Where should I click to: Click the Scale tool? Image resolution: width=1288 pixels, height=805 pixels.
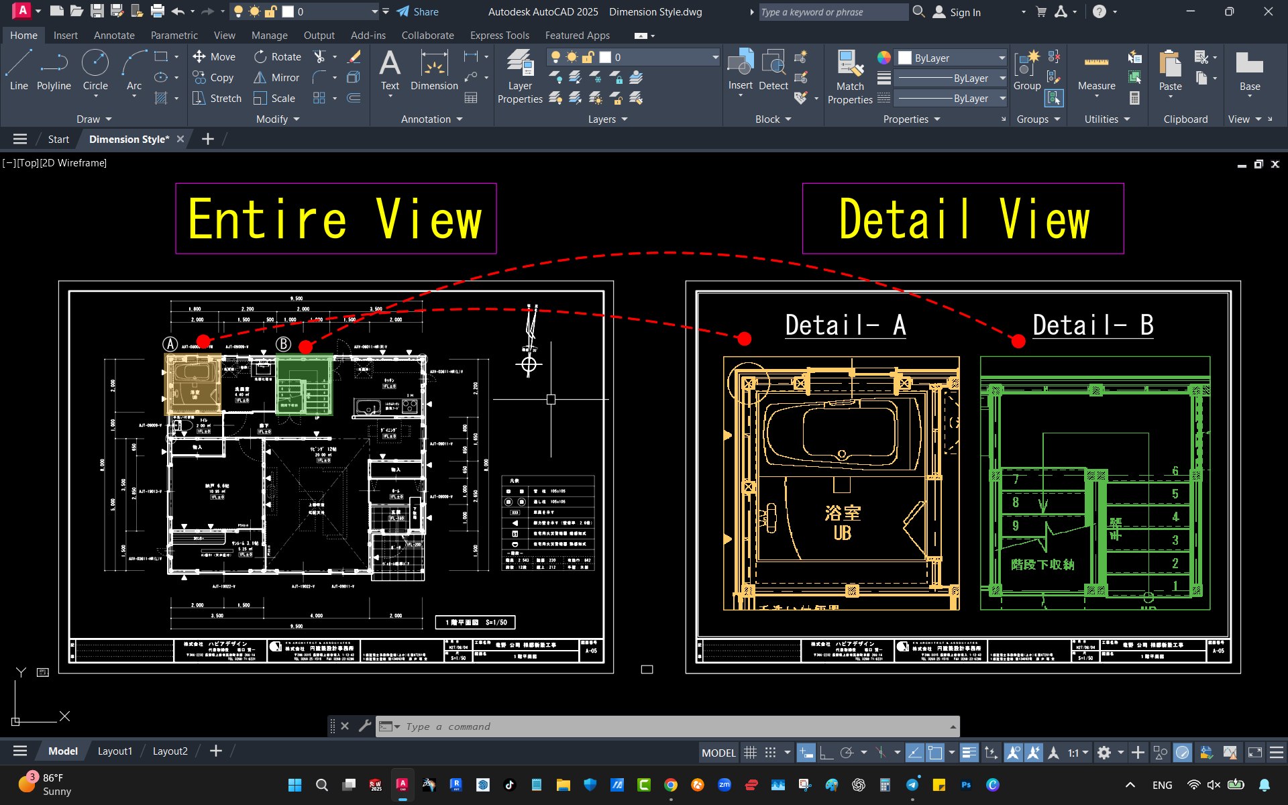pos(274,99)
